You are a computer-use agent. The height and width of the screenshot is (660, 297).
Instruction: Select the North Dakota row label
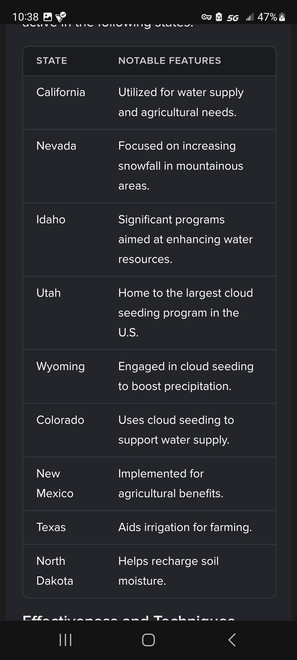(54, 571)
